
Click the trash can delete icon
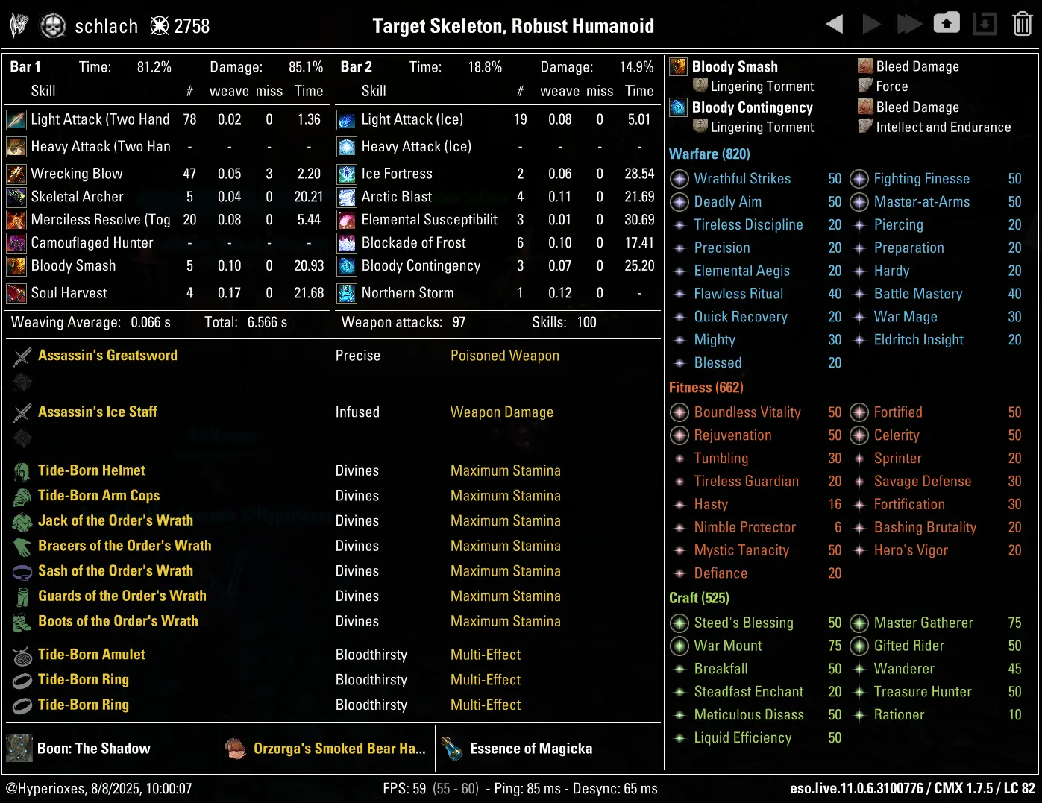click(1022, 25)
